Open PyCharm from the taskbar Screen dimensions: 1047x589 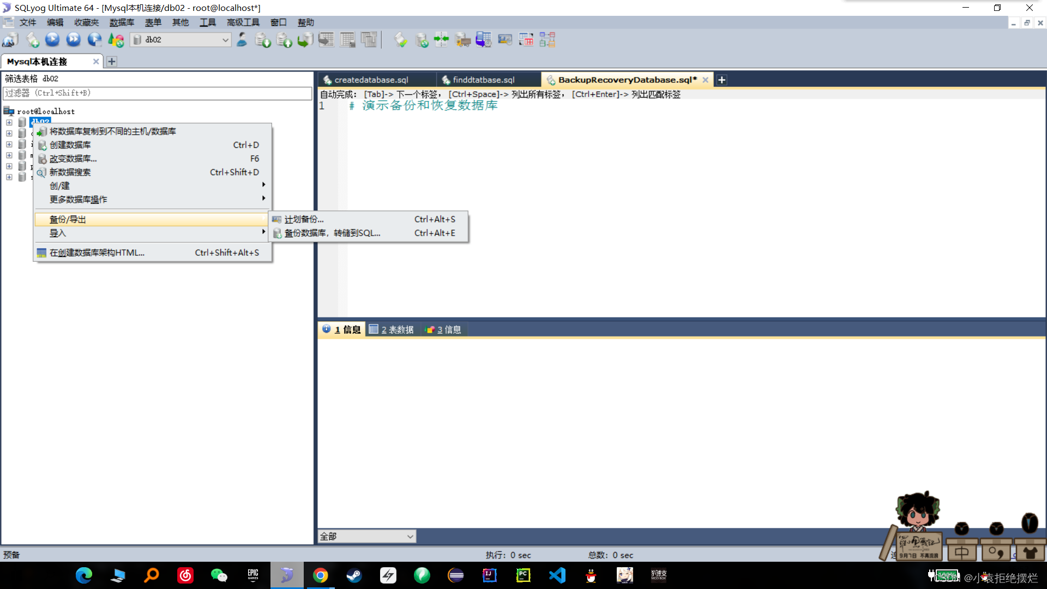(x=523, y=575)
